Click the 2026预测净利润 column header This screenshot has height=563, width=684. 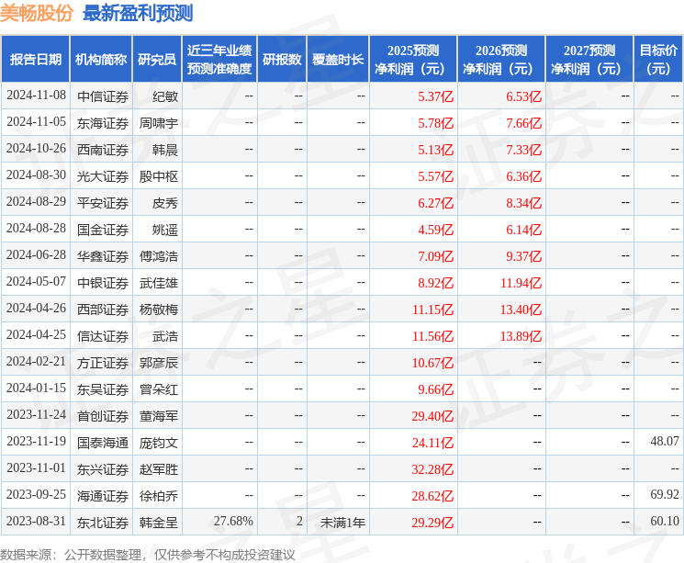click(x=501, y=59)
